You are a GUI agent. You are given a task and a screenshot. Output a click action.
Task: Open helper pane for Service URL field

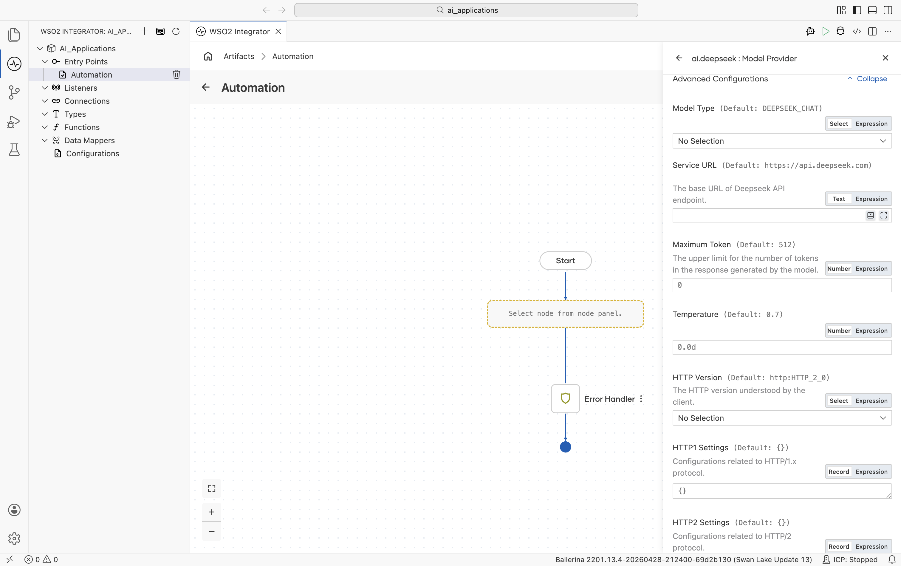pyautogui.click(x=870, y=215)
